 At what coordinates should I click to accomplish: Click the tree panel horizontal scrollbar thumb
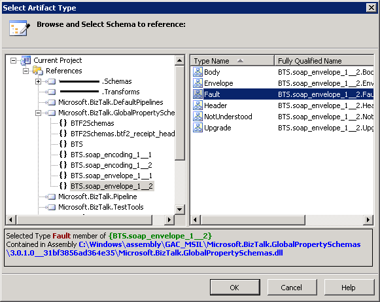[84, 220]
